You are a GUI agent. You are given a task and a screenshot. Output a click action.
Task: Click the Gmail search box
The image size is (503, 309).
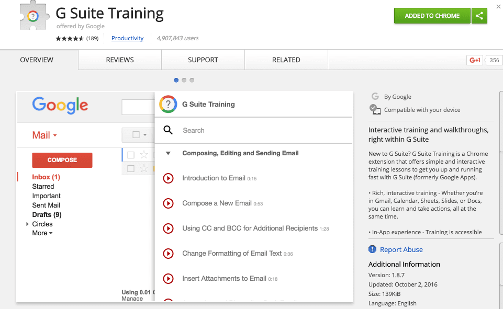coord(138,107)
